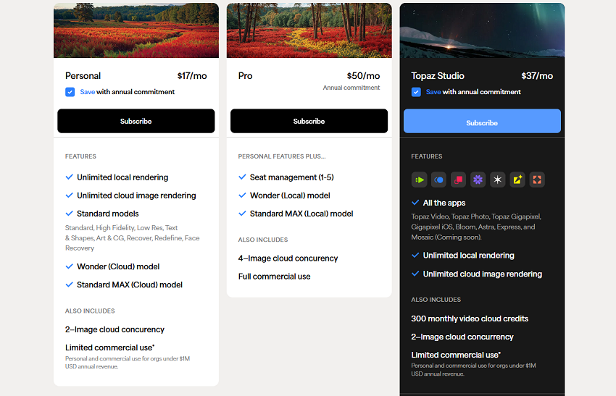Click the Personal plan header image

point(136,30)
